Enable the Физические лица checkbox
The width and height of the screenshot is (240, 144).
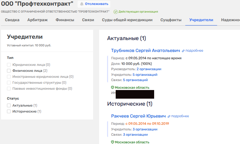pos(9,71)
